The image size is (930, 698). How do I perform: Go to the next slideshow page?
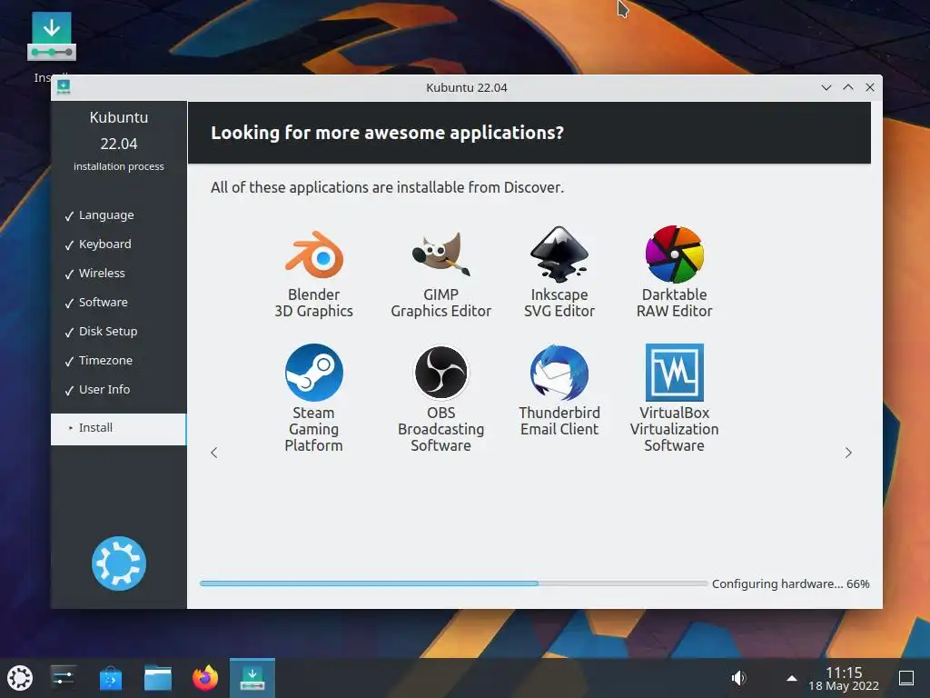tap(848, 453)
